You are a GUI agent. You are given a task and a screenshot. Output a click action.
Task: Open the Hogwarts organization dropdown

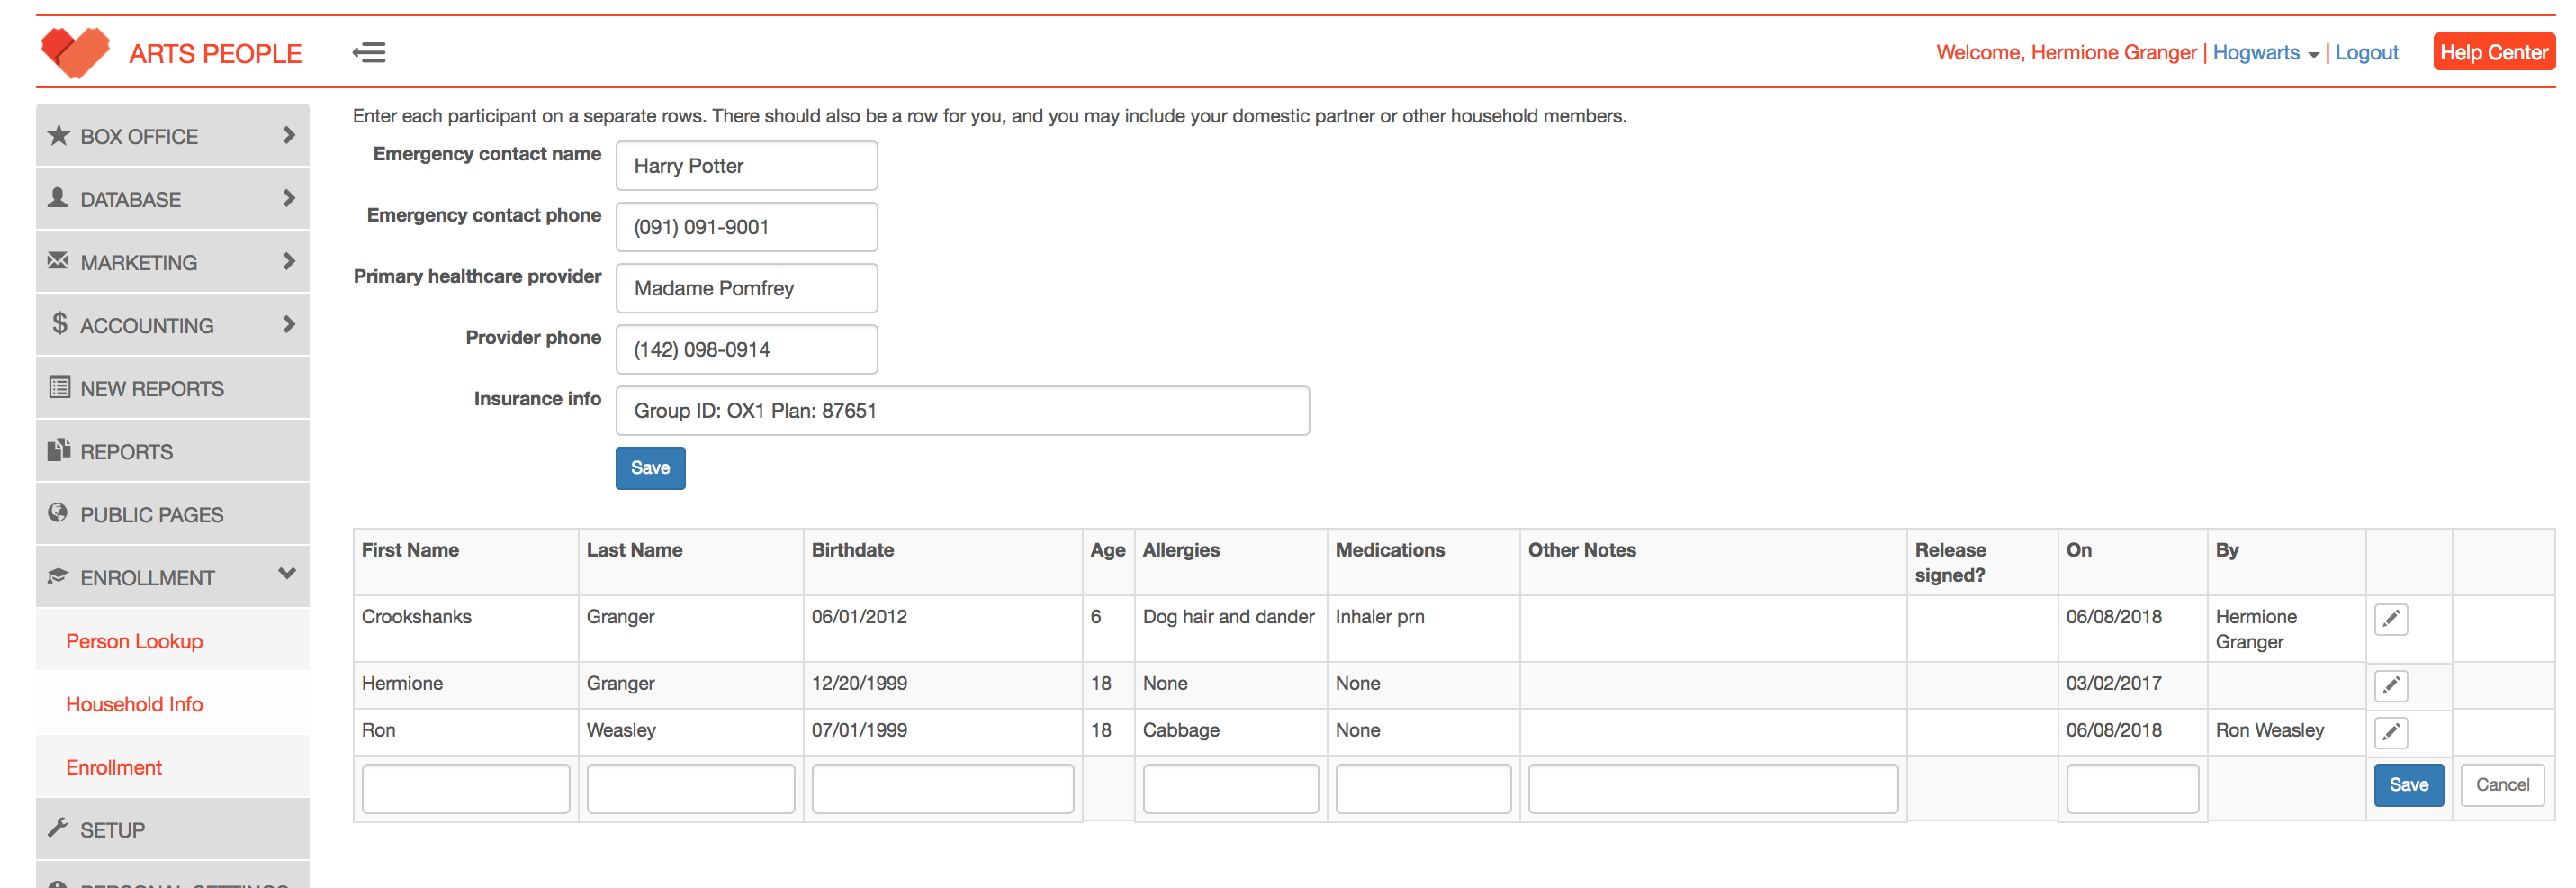[2265, 53]
